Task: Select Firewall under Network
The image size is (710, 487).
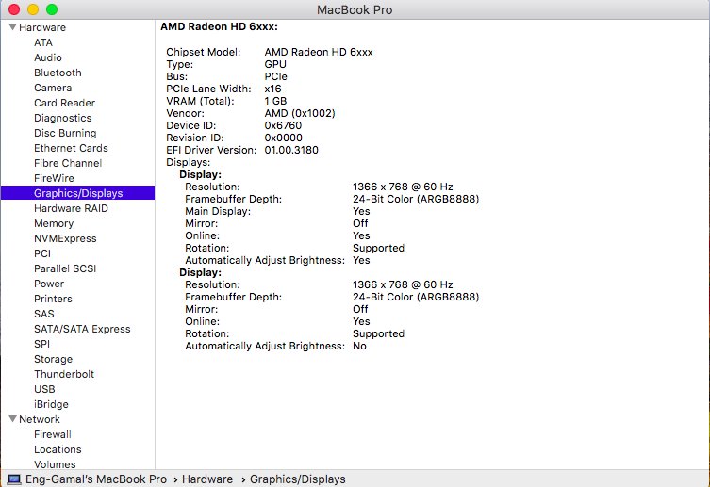Action: click(53, 434)
